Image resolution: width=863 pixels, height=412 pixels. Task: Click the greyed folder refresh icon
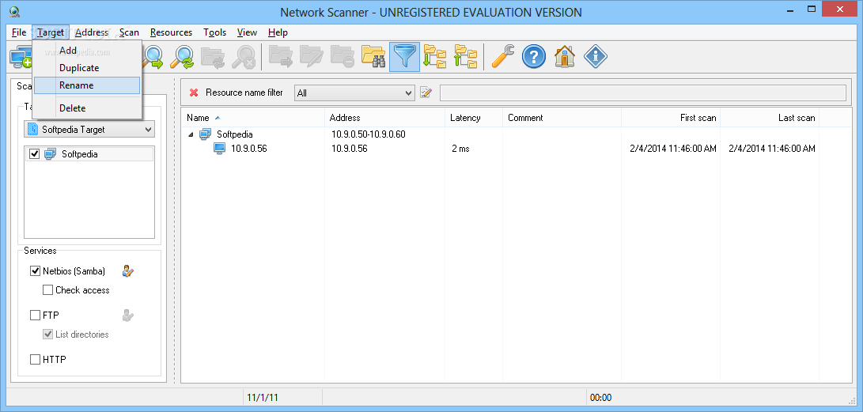pyautogui.click(x=213, y=56)
